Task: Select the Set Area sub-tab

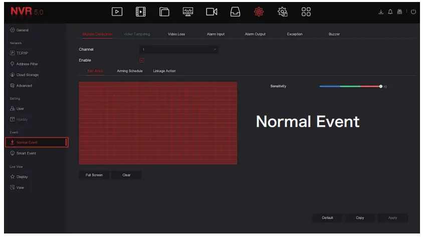Action: (95, 71)
